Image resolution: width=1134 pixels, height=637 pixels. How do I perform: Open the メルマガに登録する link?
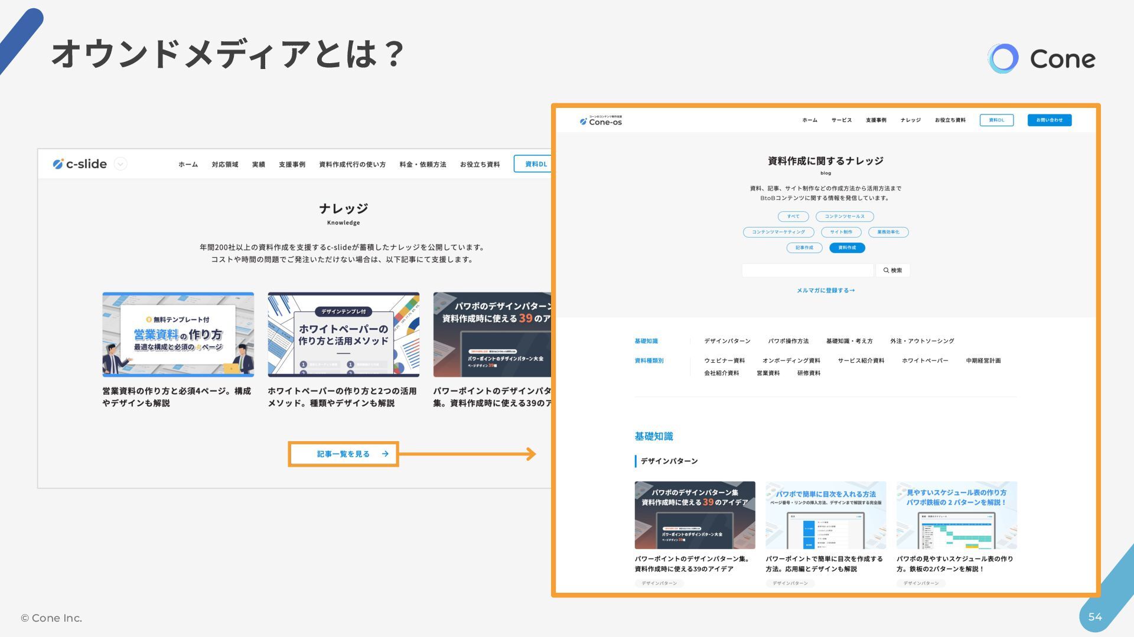coord(825,290)
